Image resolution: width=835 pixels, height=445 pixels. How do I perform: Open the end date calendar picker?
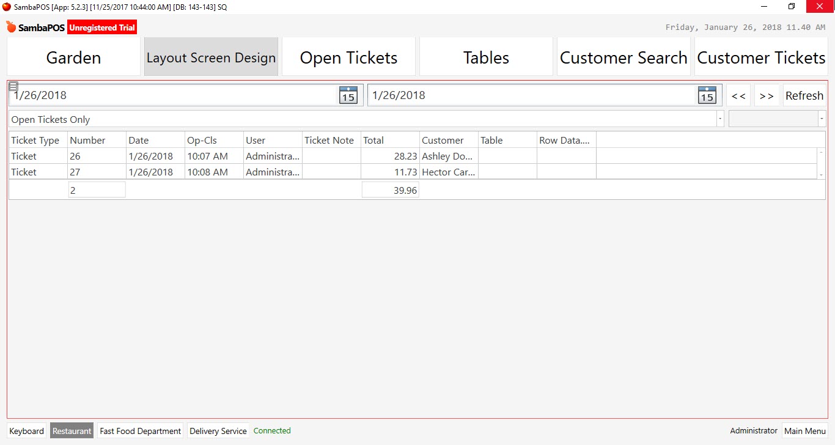point(707,95)
